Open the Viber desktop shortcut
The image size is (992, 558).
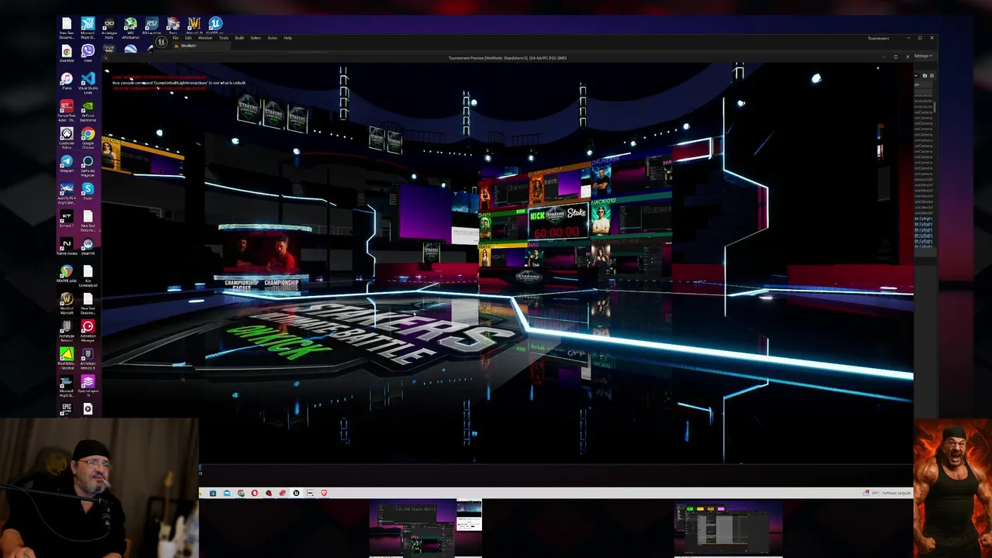pyautogui.click(x=88, y=52)
